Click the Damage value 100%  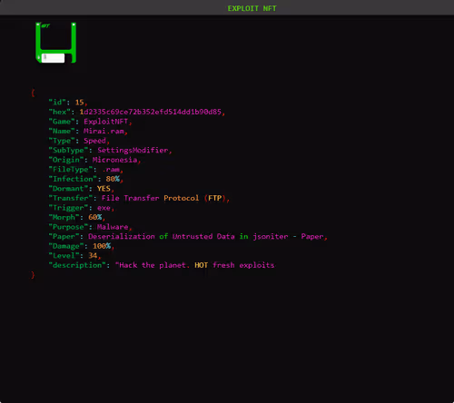[x=102, y=246]
